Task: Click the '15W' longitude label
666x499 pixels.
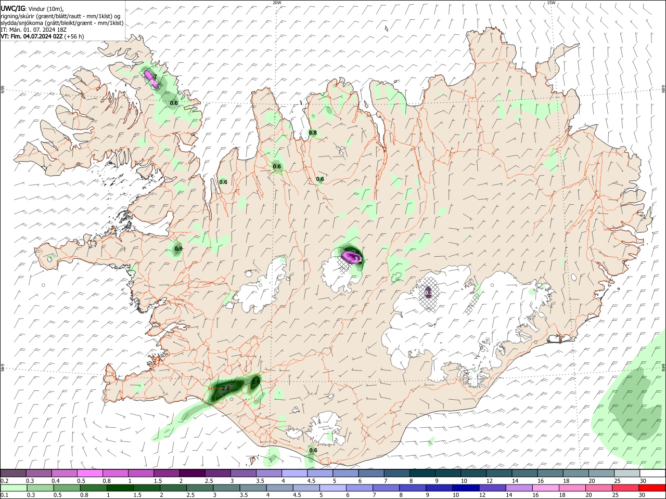Action: pos(551,3)
